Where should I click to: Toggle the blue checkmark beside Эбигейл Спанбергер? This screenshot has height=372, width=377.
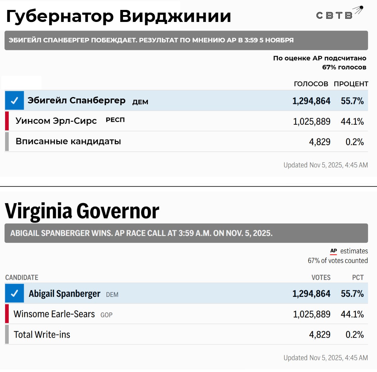(x=14, y=100)
